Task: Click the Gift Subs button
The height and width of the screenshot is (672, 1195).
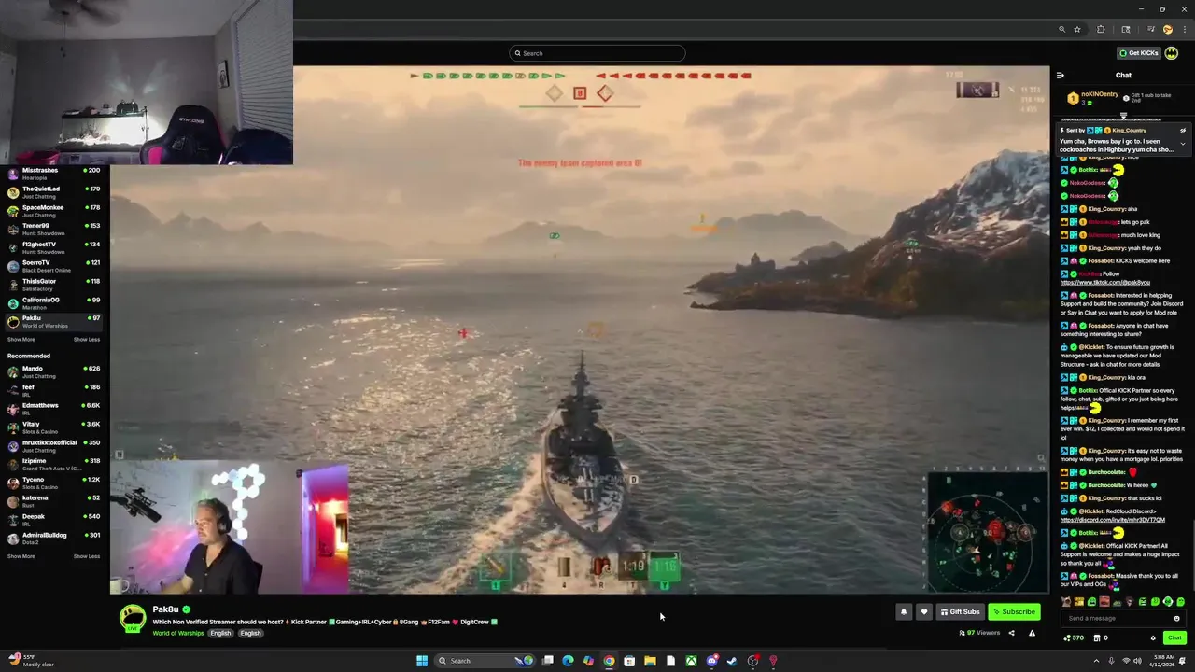Action: click(x=960, y=612)
